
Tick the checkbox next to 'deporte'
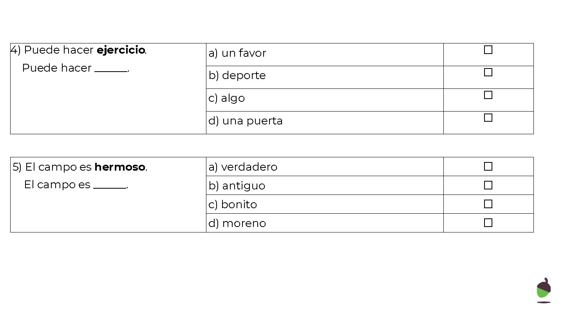pos(488,73)
